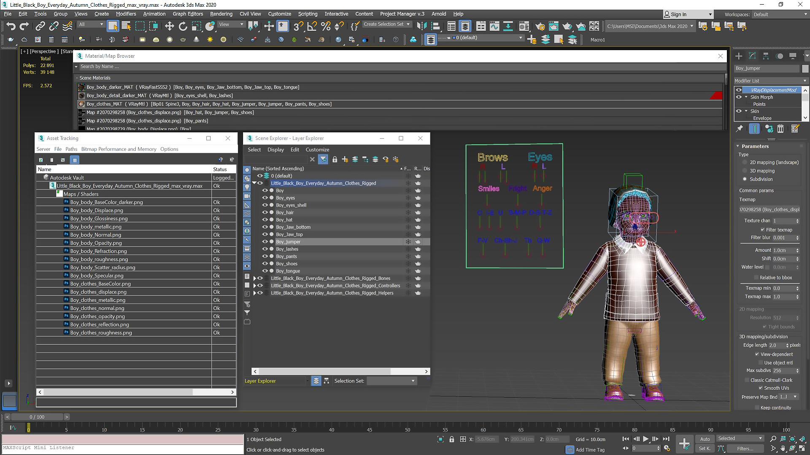810x455 pixels.
Task: Click Boy_clothes_displace.png in Asset Tracking
Action: pos(98,292)
